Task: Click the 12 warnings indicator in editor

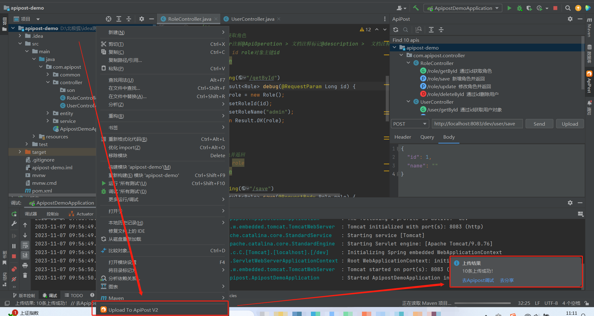Action: pos(365,30)
